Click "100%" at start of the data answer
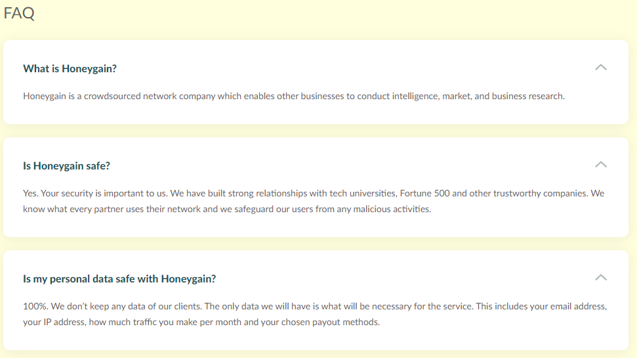Image resolution: width=637 pixels, height=358 pixels. 35,307
